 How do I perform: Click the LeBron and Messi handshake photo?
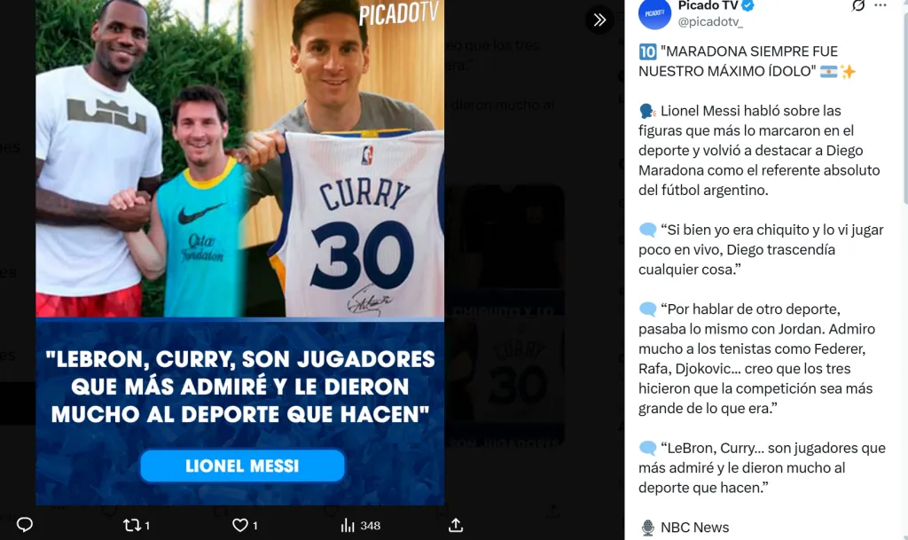pyautogui.click(x=140, y=159)
